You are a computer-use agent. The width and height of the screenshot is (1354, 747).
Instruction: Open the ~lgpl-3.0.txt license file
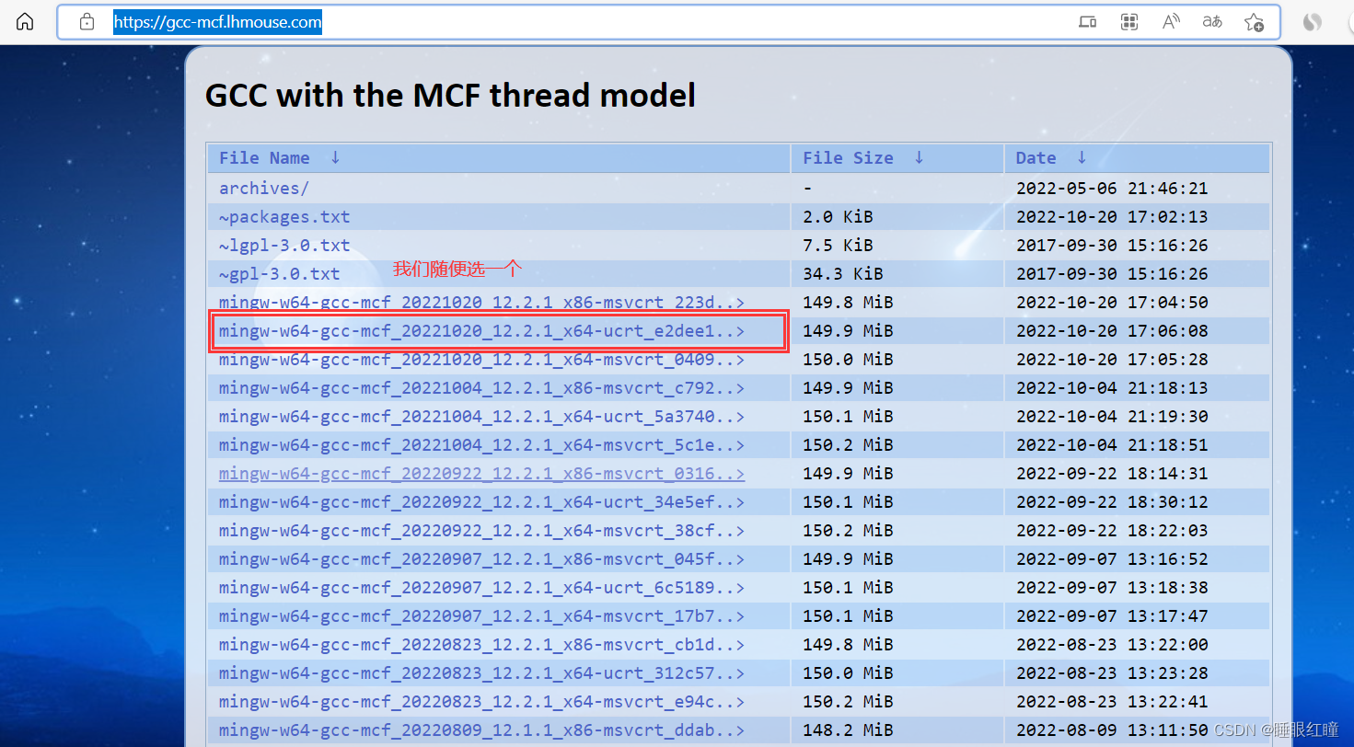pos(284,245)
